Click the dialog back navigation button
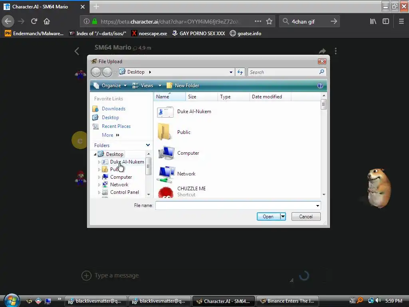 [x=96, y=72]
